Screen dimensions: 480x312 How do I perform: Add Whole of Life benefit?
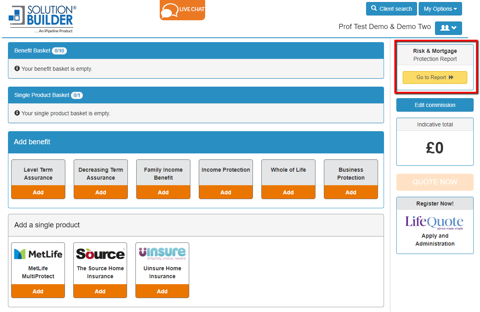(288, 192)
